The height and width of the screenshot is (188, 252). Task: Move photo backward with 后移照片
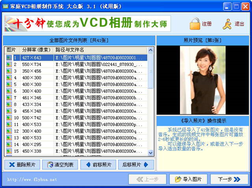[x=136, y=165]
